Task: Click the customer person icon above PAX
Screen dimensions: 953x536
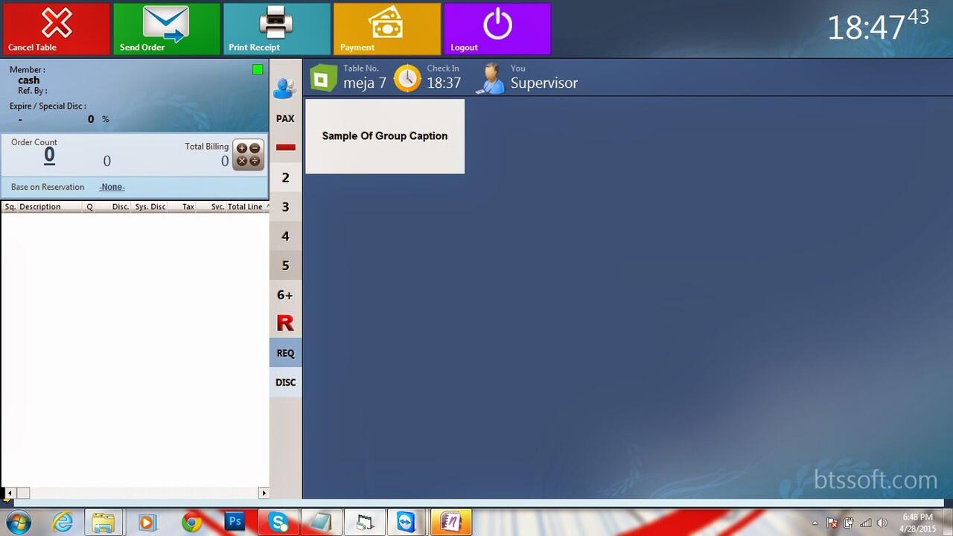Action: click(x=285, y=89)
